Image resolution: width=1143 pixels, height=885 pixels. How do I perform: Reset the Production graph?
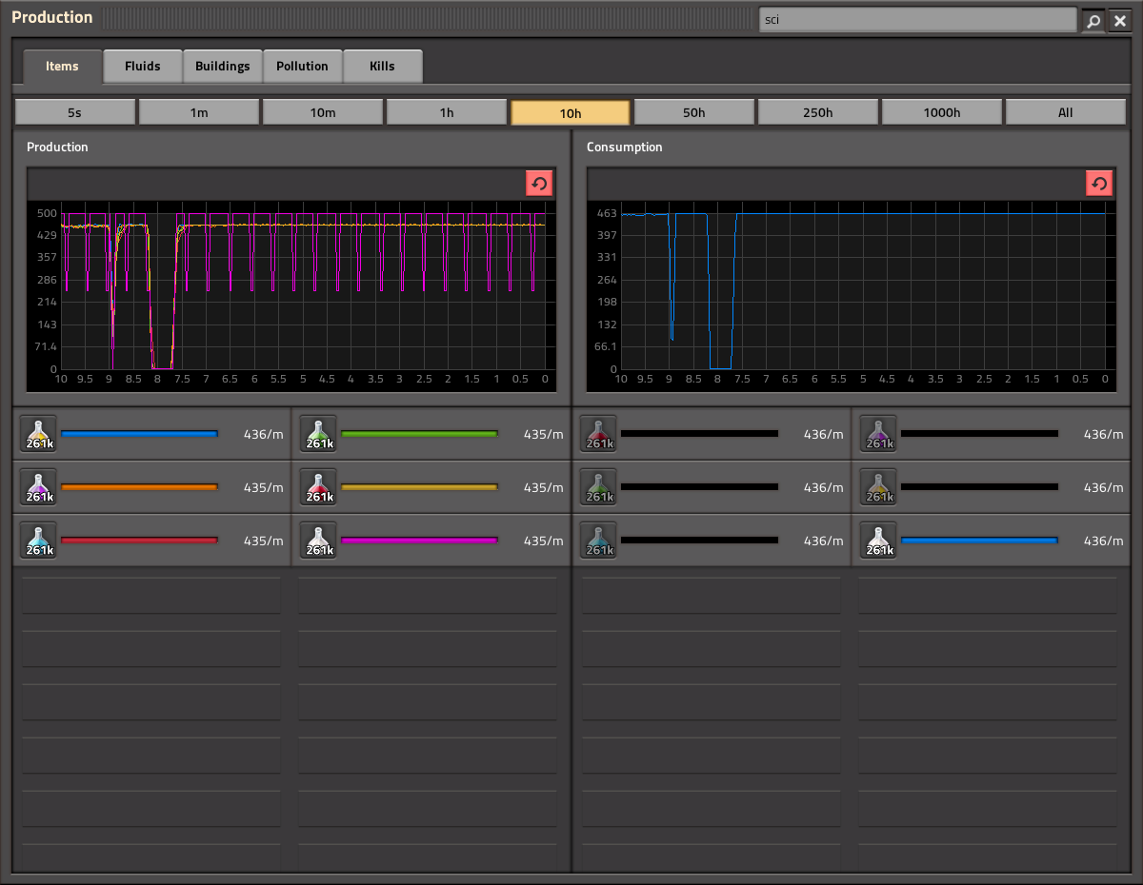pos(539,184)
